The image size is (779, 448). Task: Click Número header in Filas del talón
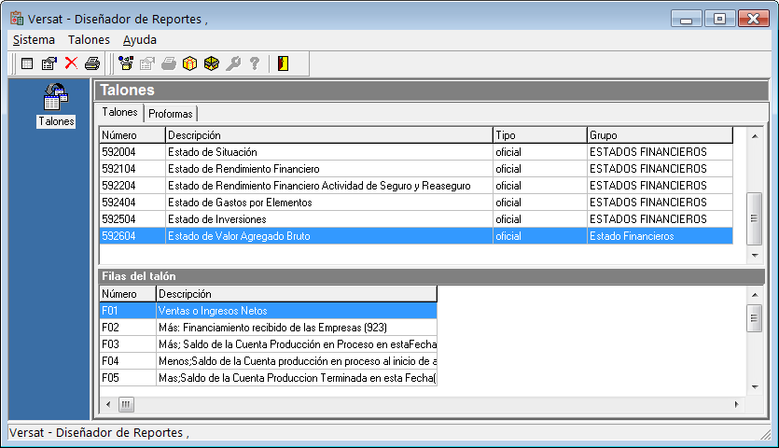[128, 294]
